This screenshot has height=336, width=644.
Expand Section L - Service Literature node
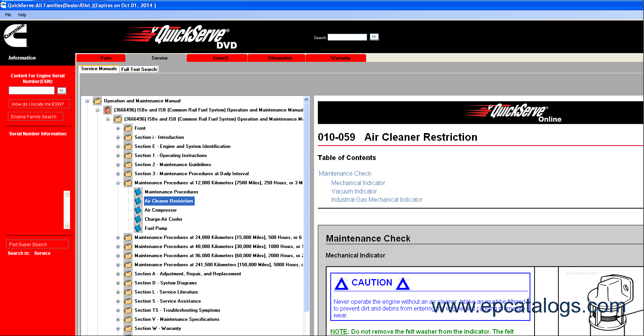click(118, 292)
